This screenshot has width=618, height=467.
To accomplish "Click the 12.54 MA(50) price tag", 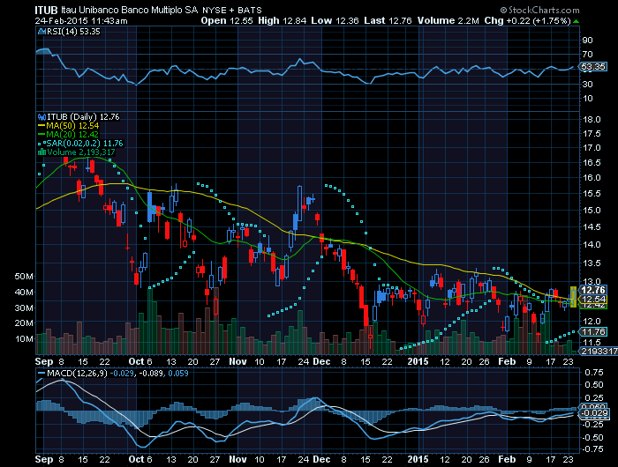I will [593, 300].
